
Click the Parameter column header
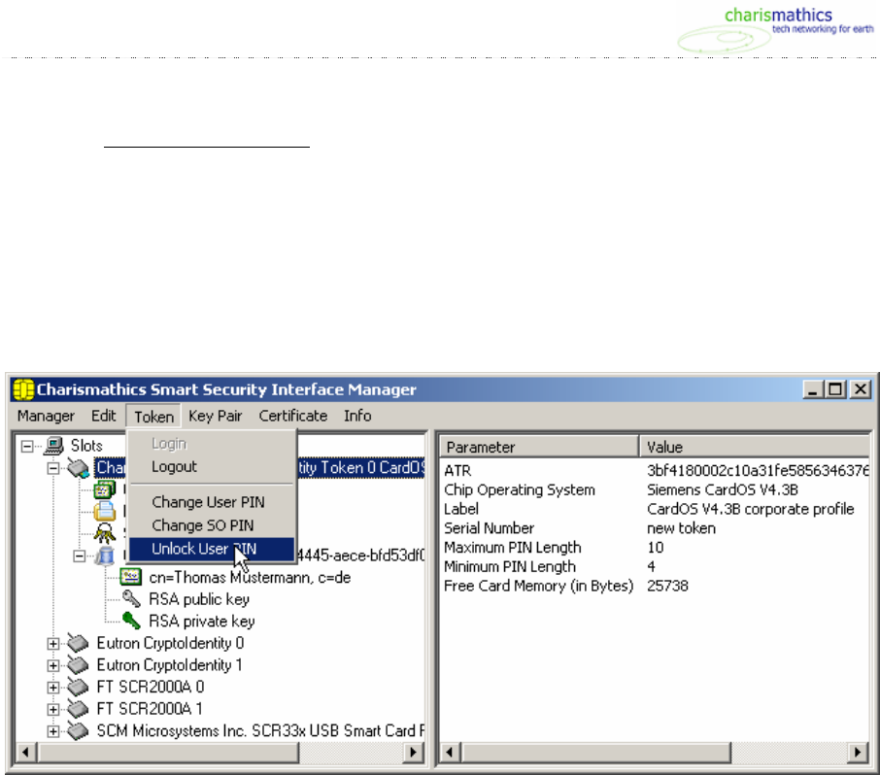540,448
